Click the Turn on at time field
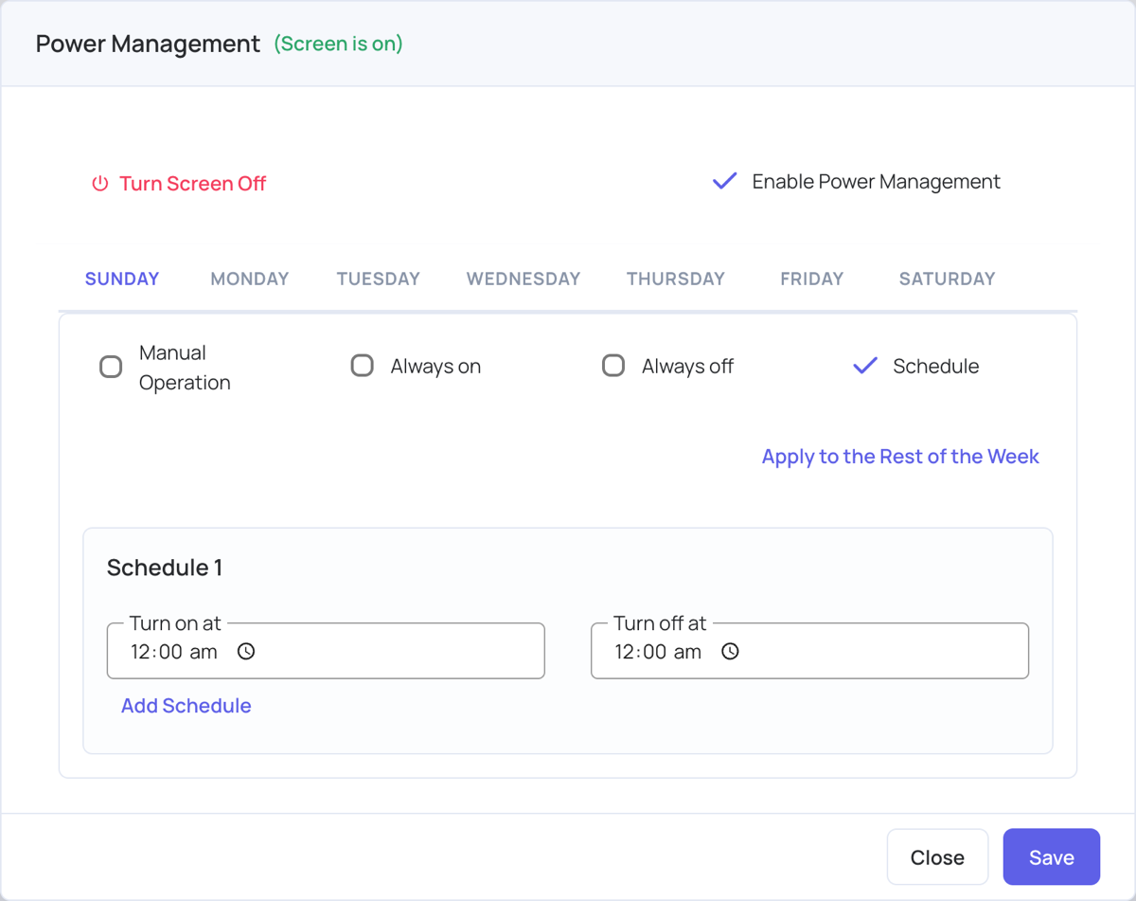The width and height of the screenshot is (1136, 901). point(326,651)
